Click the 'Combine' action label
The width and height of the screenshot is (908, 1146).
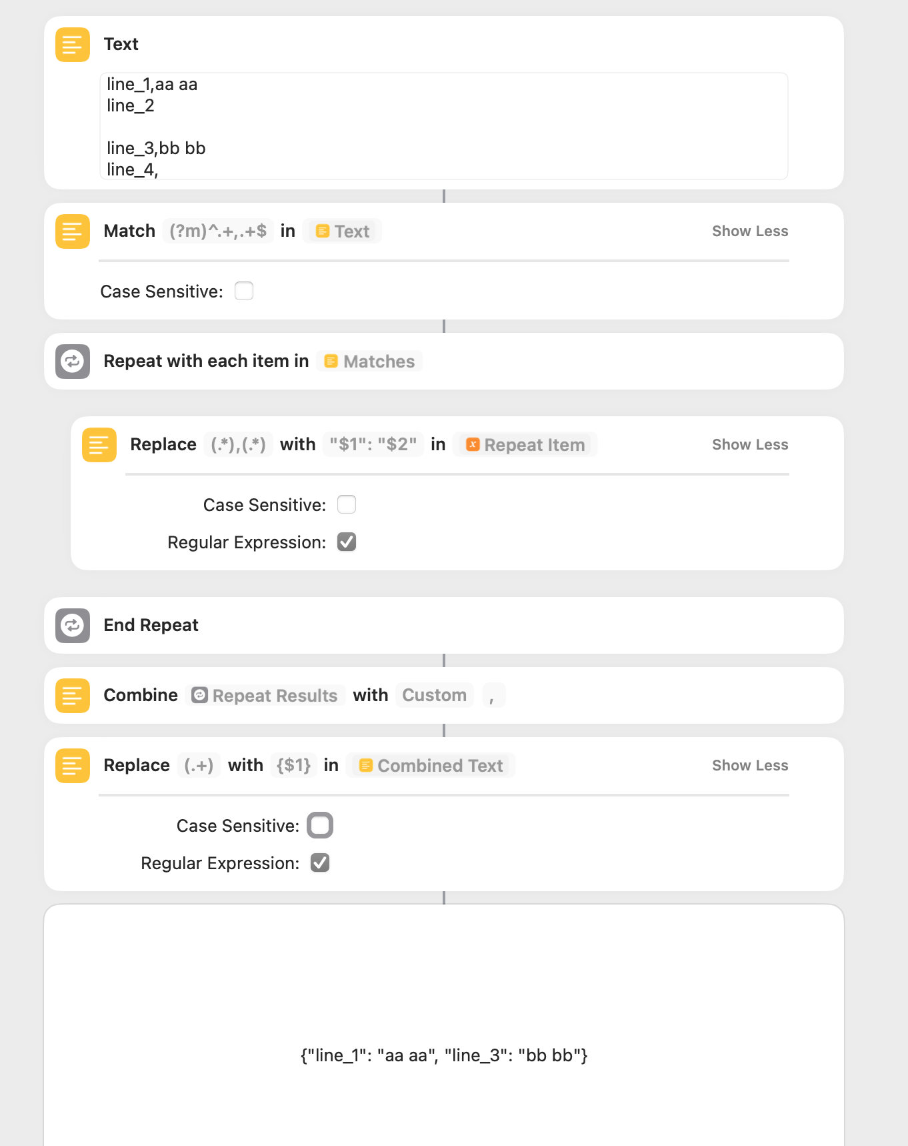[x=141, y=695]
